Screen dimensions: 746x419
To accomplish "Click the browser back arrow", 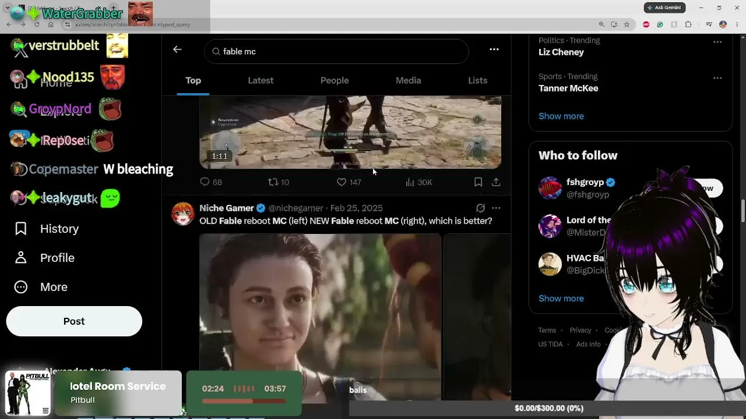I will coord(9,24).
